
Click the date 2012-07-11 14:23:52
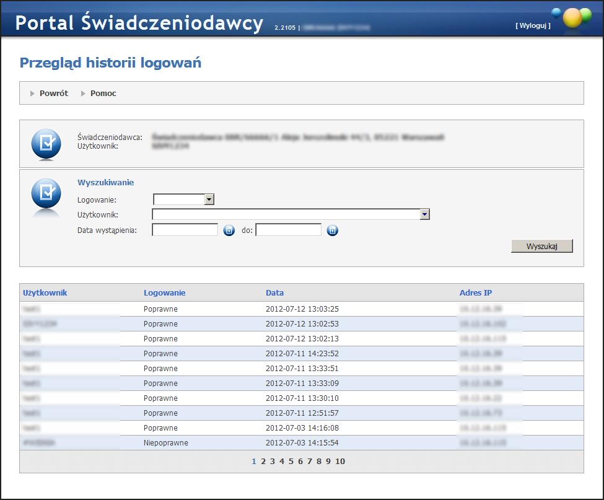coord(302,354)
